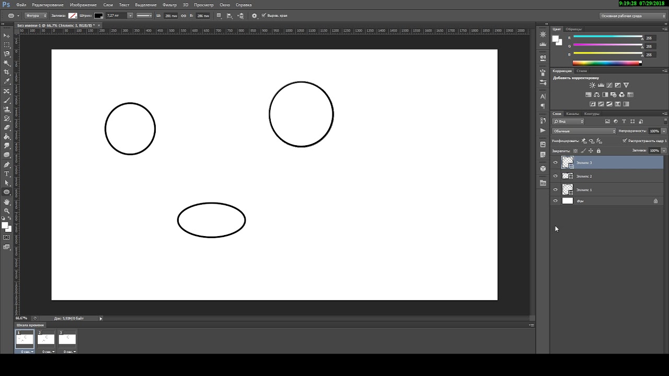Click the Brightness/Contrast adjustment icon

(x=592, y=85)
